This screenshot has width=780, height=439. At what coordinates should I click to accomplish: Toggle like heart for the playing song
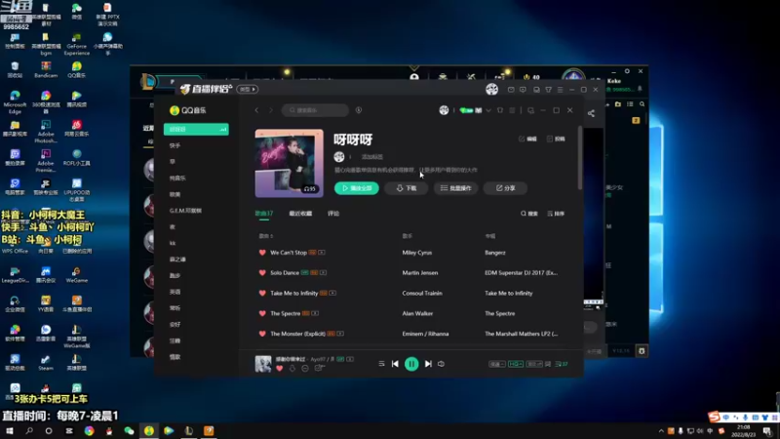[279, 369]
